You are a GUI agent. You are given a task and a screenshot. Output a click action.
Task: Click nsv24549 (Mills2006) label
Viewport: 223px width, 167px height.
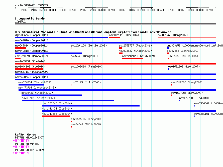[x=86, y=124]
